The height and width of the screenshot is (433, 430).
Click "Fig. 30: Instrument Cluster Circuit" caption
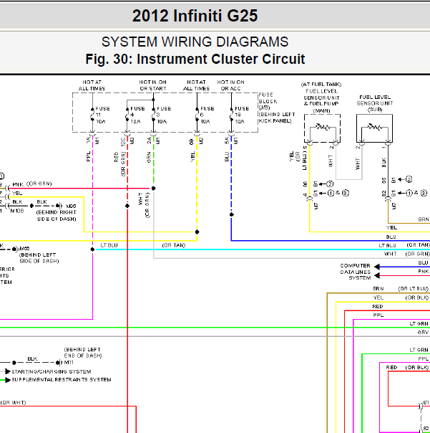pos(195,59)
